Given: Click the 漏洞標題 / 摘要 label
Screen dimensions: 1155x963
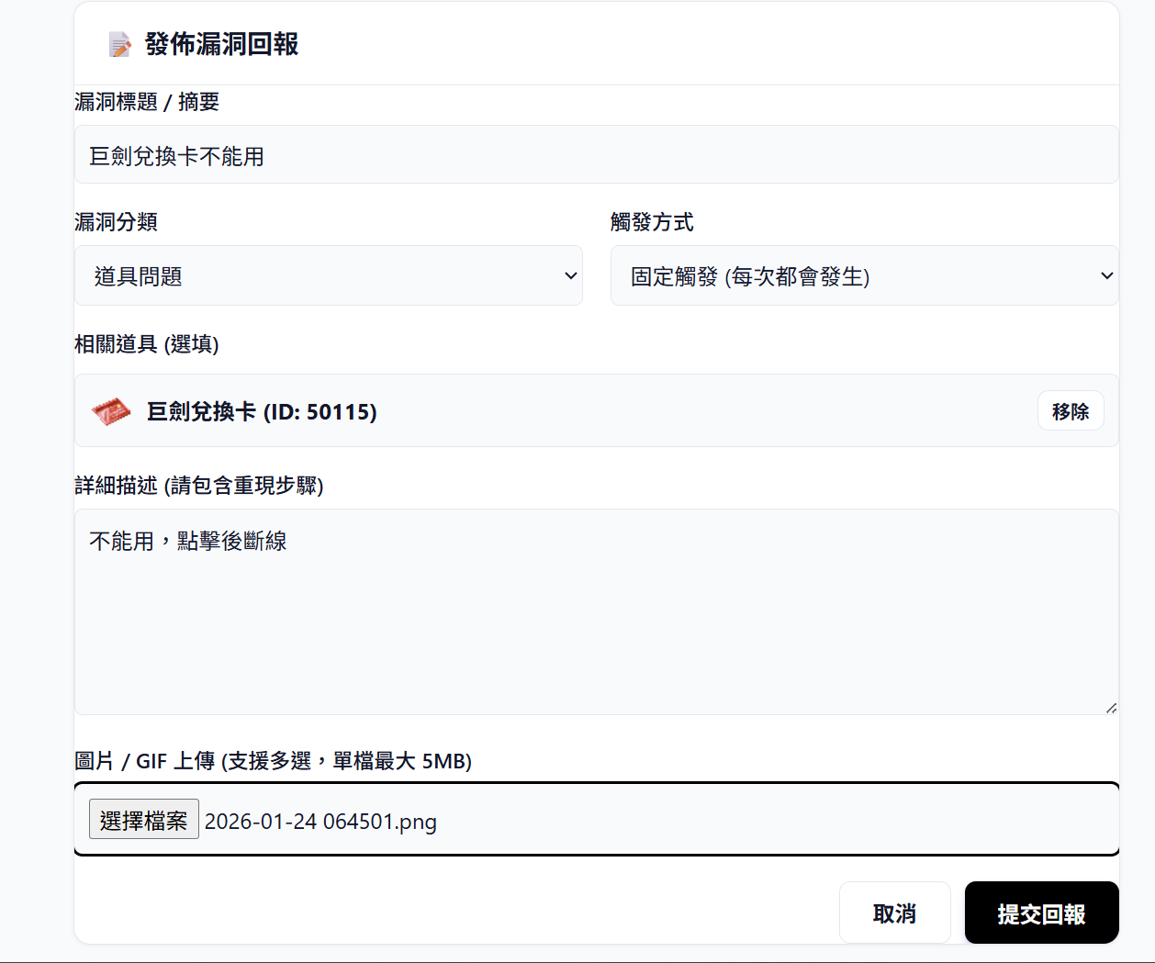Looking at the screenshot, I should click(147, 102).
